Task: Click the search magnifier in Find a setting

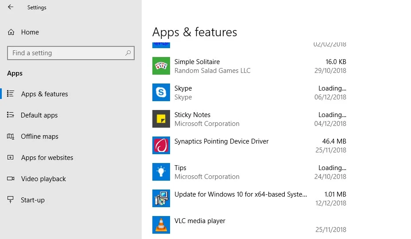Action: (x=128, y=53)
